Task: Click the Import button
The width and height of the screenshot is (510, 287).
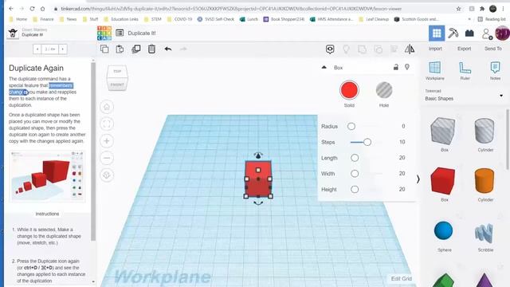Action: [x=435, y=49]
